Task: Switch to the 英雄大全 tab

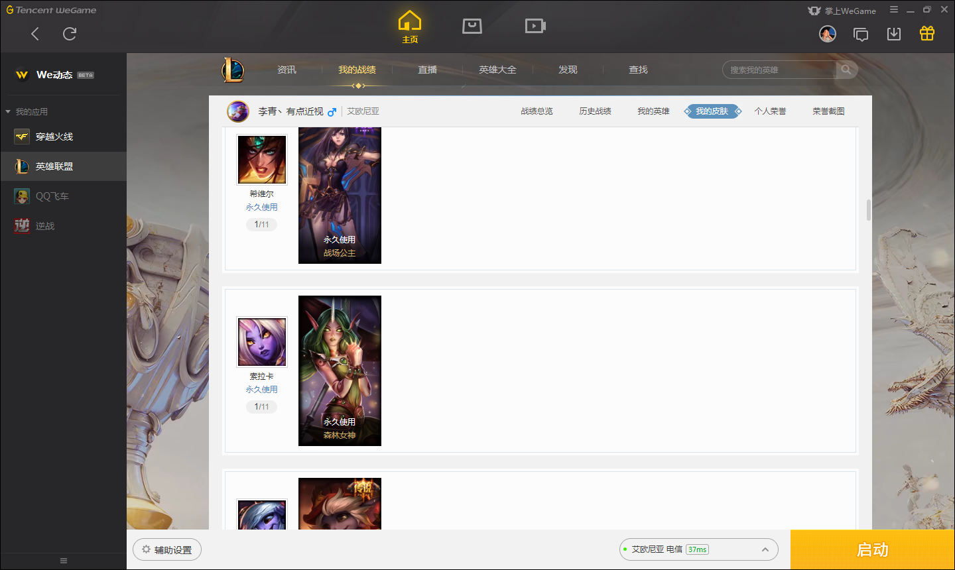Action: point(497,70)
